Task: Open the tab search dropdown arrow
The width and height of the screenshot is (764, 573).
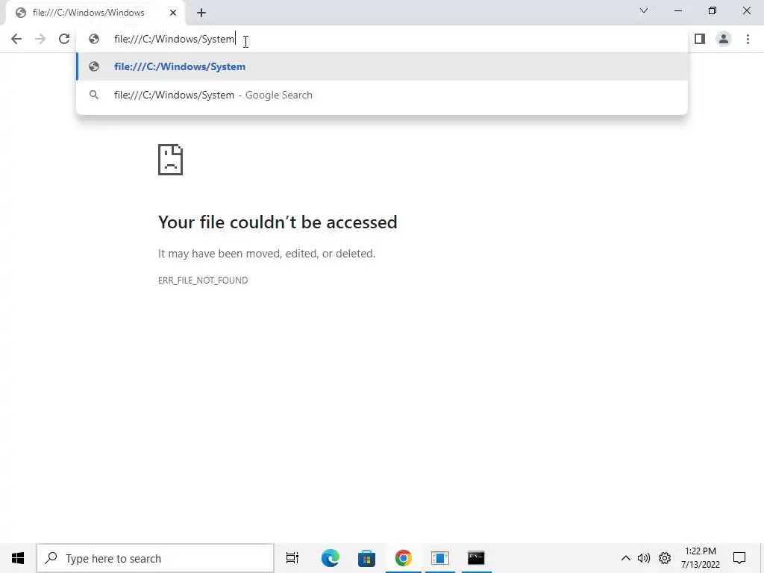Action: (644, 10)
